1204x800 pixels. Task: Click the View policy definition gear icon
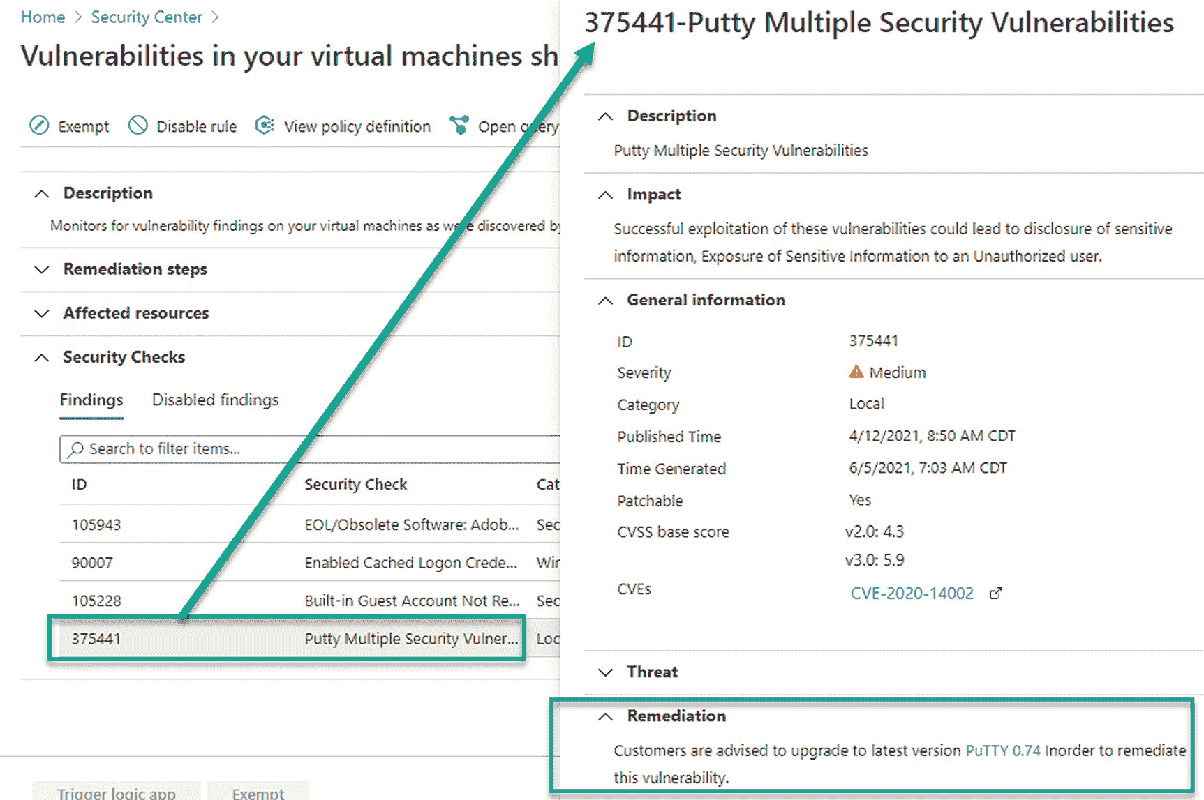coord(265,126)
